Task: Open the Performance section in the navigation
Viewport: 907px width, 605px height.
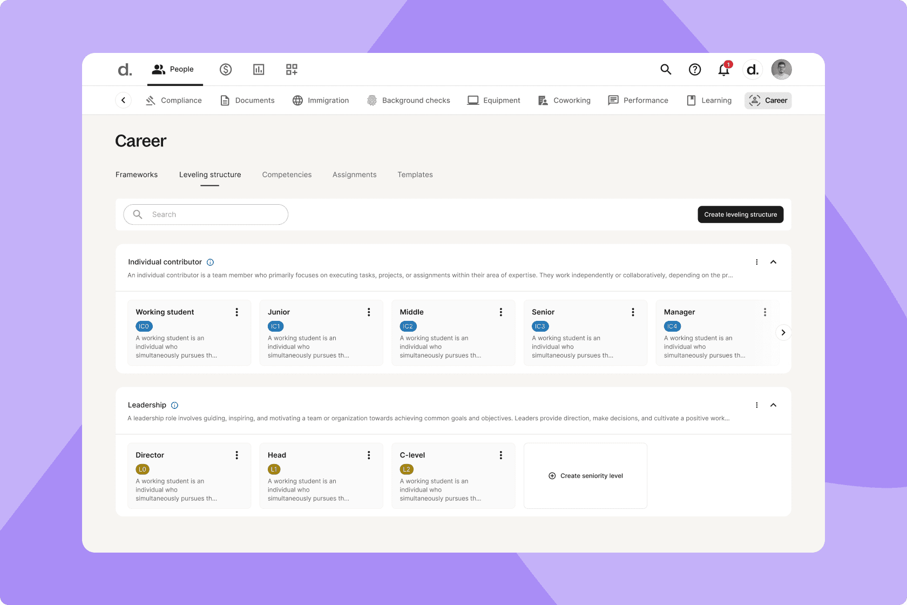Action: click(x=638, y=100)
